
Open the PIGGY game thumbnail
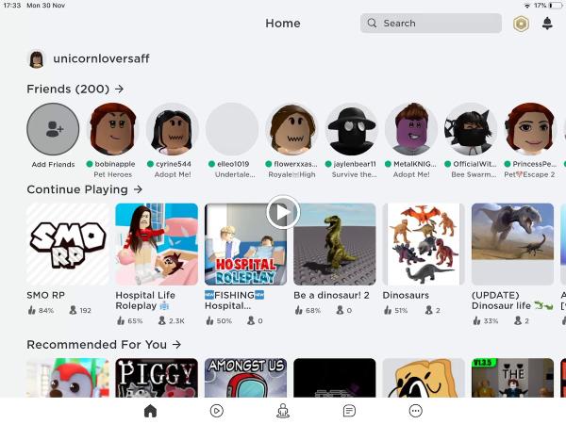[x=157, y=378]
